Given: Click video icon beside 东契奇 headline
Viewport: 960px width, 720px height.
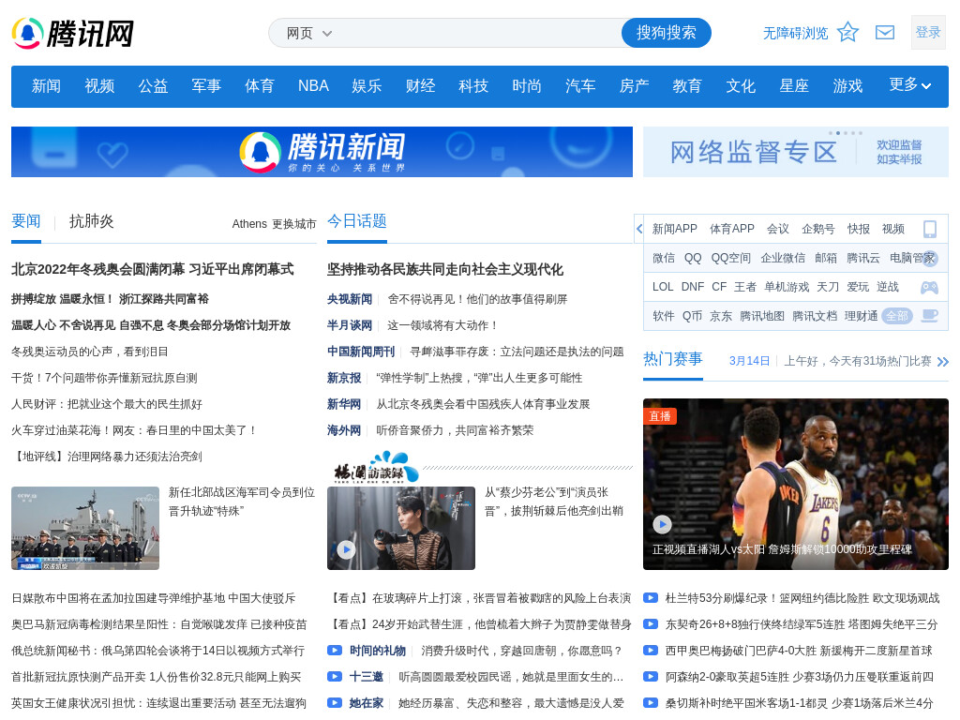Looking at the screenshot, I should coord(651,623).
